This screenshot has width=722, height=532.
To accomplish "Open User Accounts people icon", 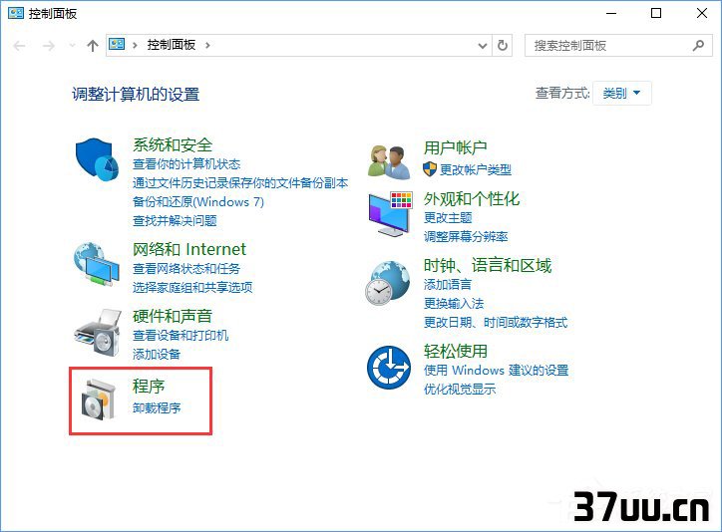I will tap(389, 161).
